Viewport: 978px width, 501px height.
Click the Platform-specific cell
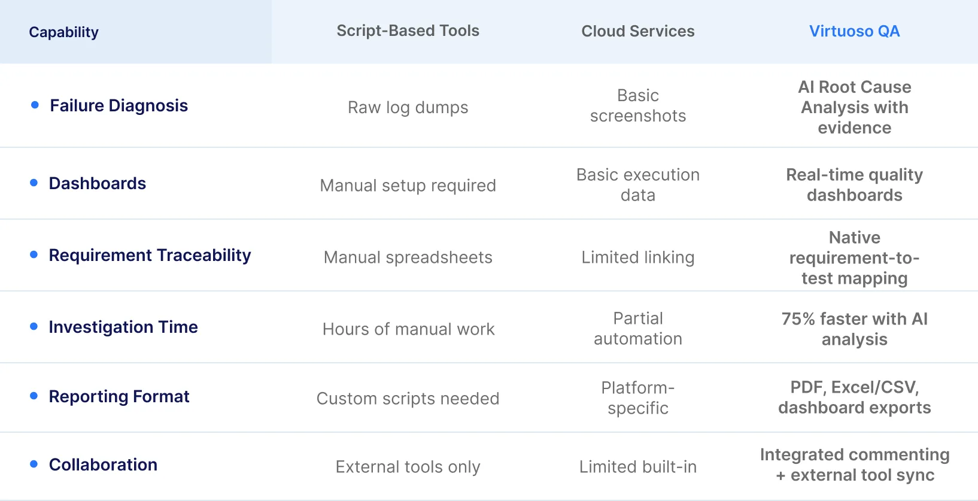pos(638,398)
